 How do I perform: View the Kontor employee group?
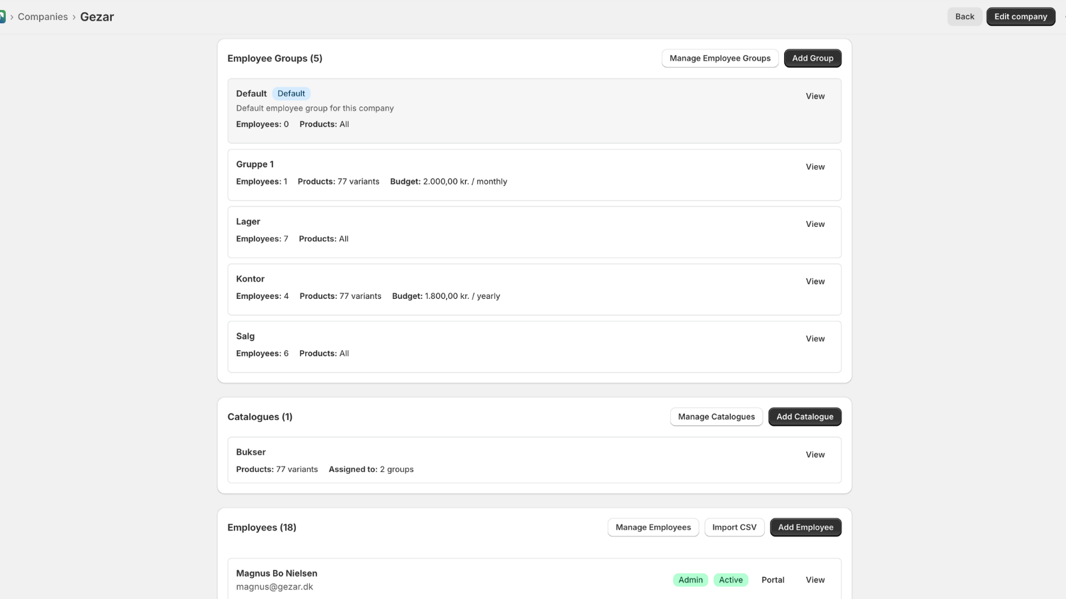click(815, 282)
